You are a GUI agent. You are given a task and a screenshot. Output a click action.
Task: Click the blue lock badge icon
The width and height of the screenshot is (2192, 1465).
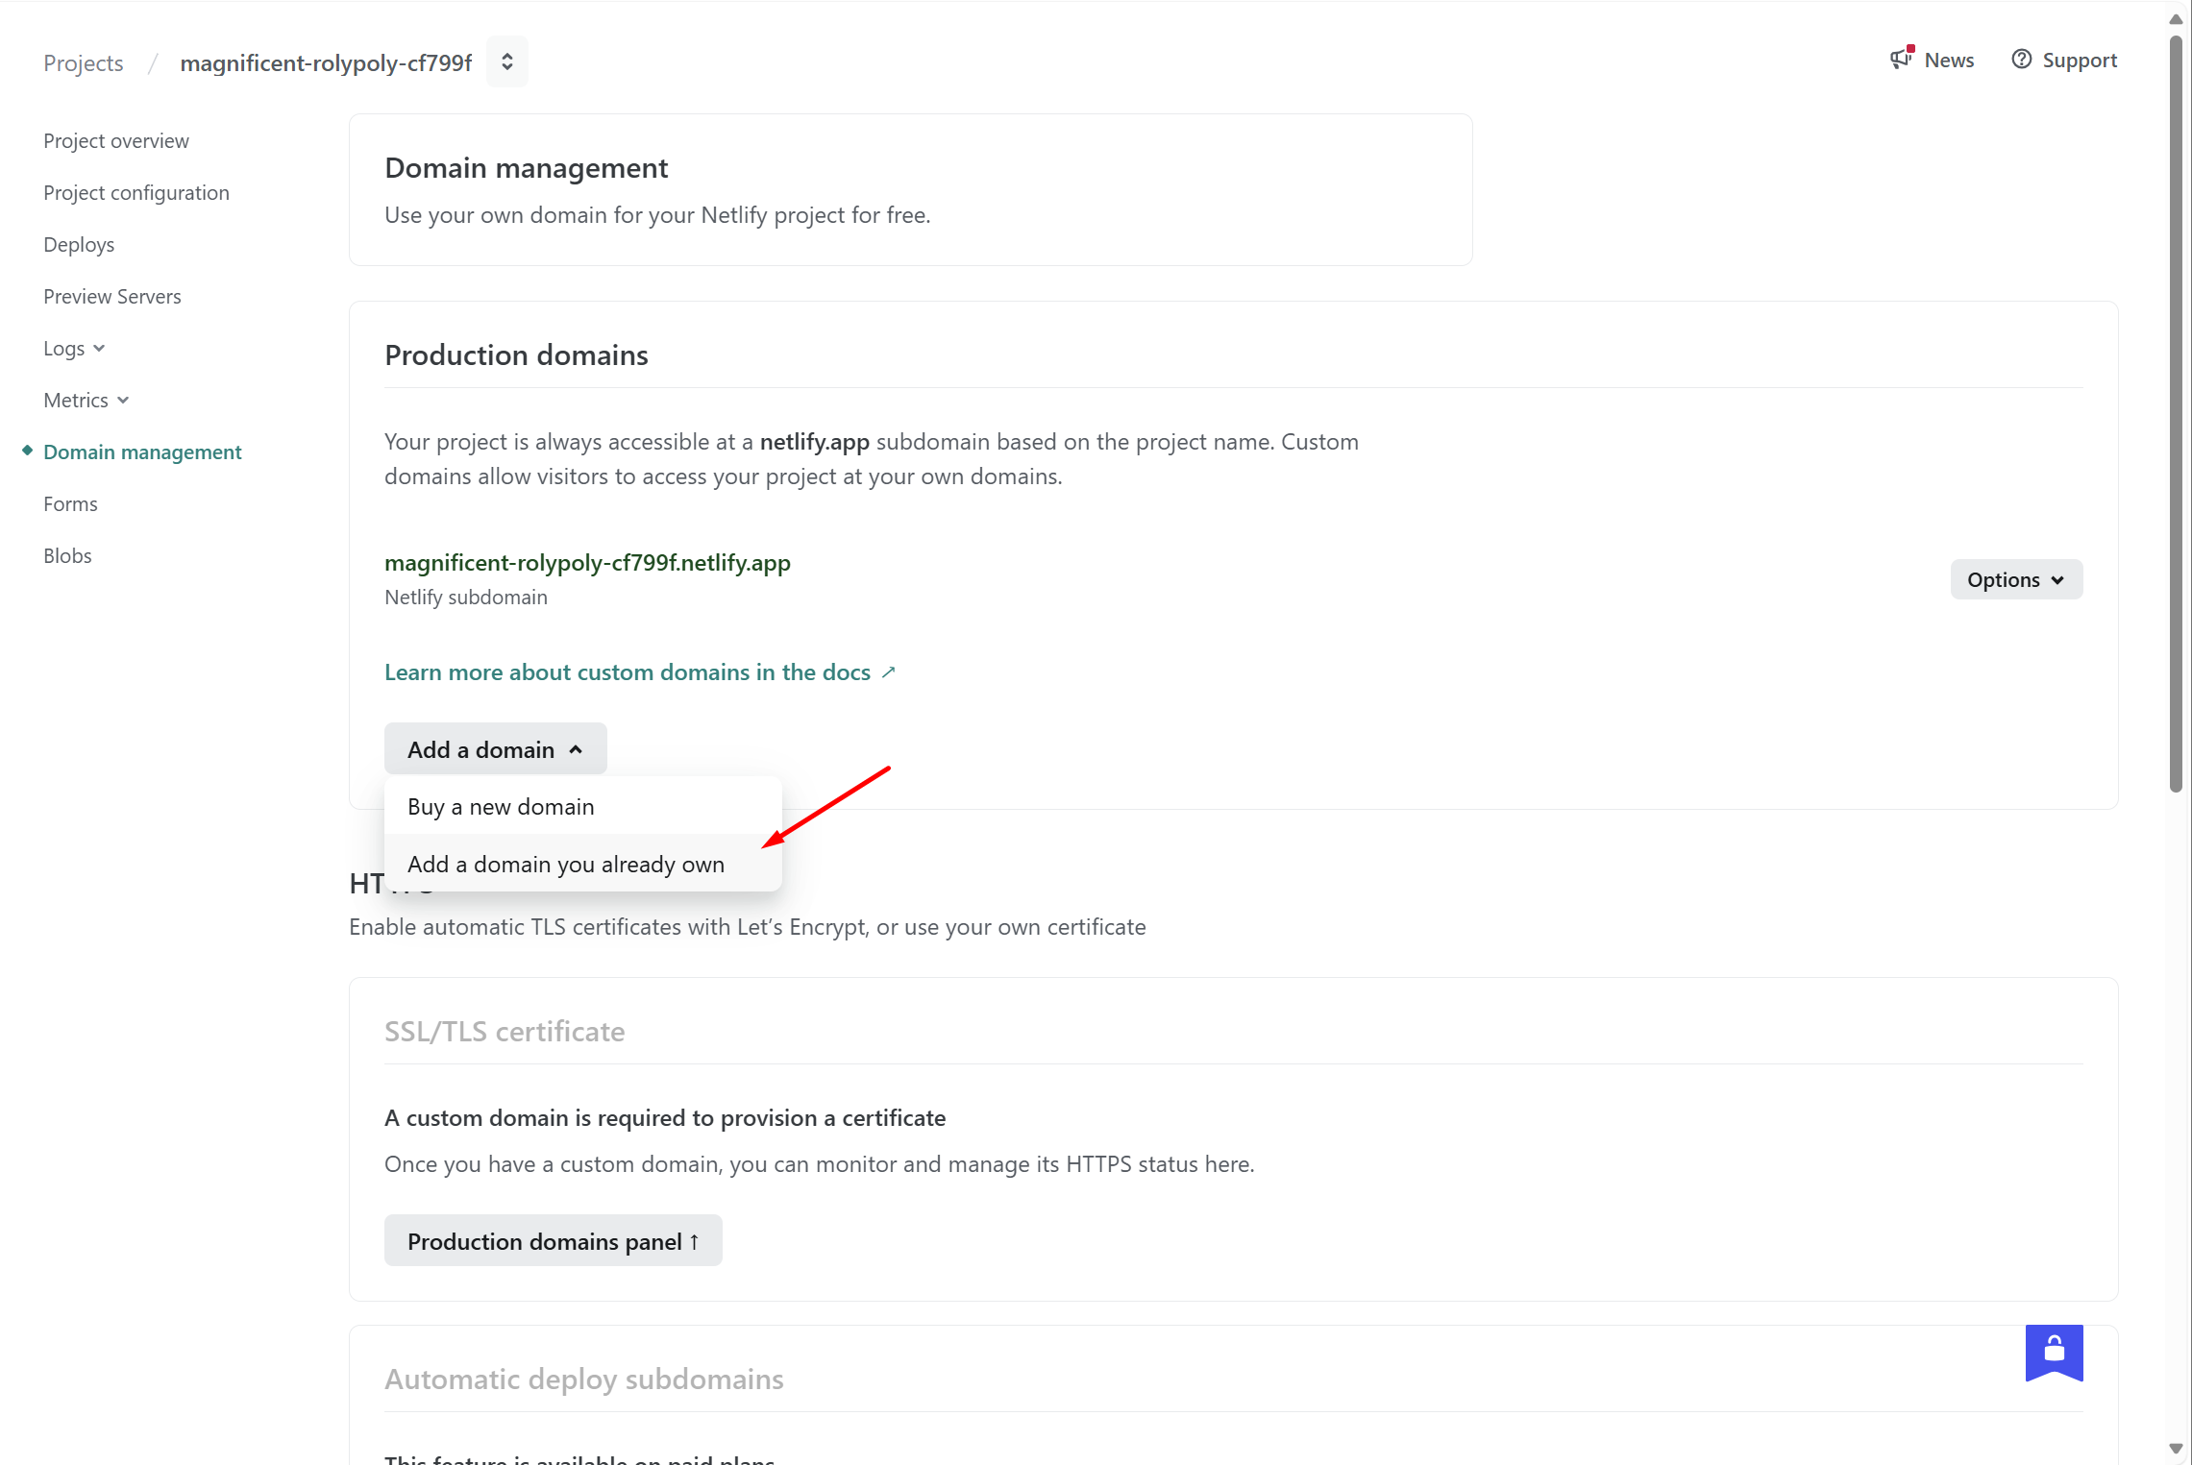(x=2054, y=1351)
